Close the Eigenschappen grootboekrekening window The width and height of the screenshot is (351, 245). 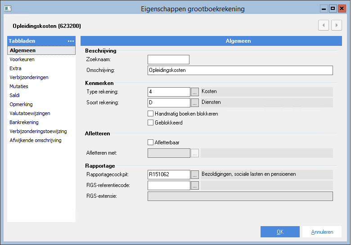pyautogui.click(x=342, y=9)
